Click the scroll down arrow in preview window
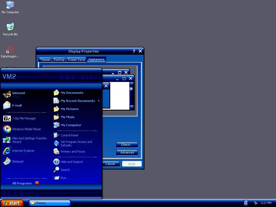Image resolution: width=276 pixels, height=207 pixels. pos(132,107)
